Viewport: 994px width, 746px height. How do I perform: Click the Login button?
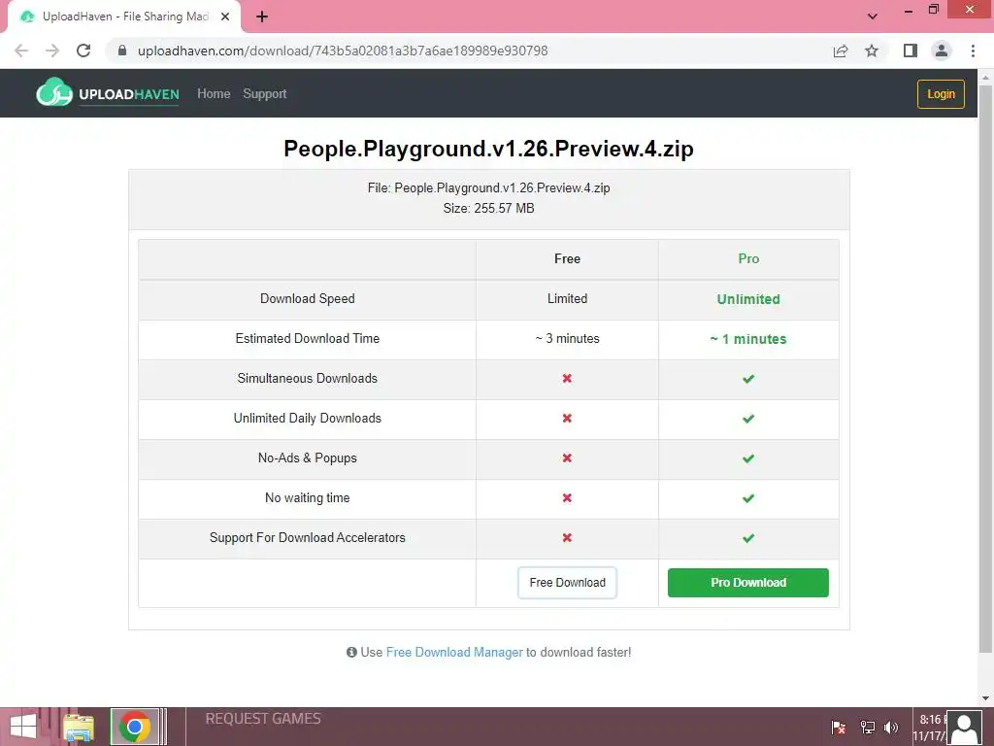coord(941,94)
